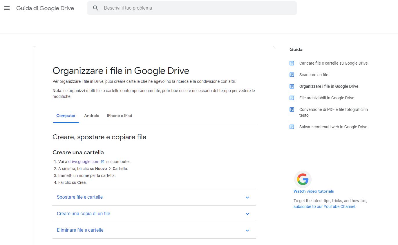398x245 pixels.
Task: Open the Eliminare file e cartelle section
Action: click(x=154, y=230)
